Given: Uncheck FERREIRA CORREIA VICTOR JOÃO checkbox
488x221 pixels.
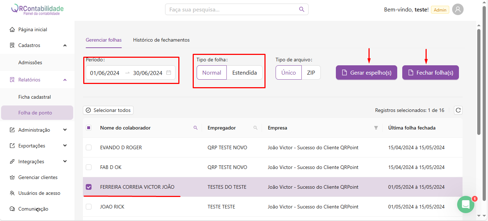Looking at the screenshot, I should click(x=89, y=187).
